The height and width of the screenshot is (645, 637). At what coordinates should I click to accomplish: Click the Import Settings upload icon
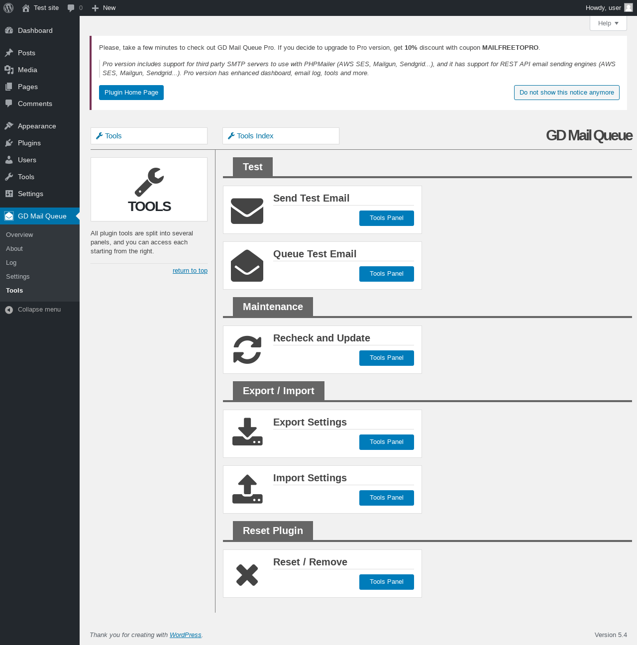tap(247, 489)
